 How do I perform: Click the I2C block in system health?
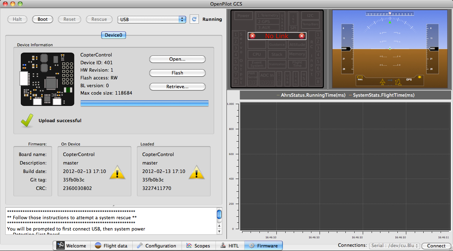coord(310,16)
